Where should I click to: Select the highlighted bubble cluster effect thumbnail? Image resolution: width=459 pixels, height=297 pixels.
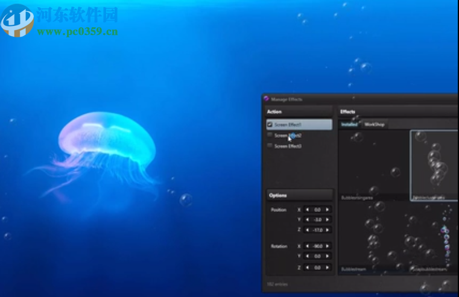(x=434, y=166)
